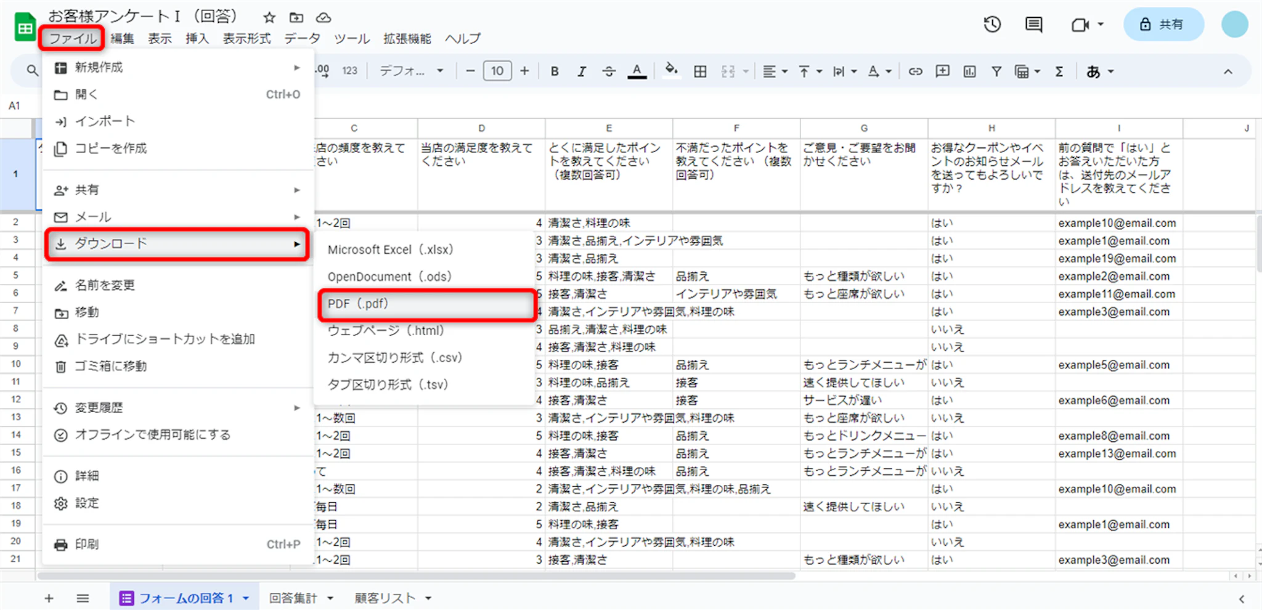Toggle bold formatting
This screenshot has width=1262, height=610.
tap(555, 71)
